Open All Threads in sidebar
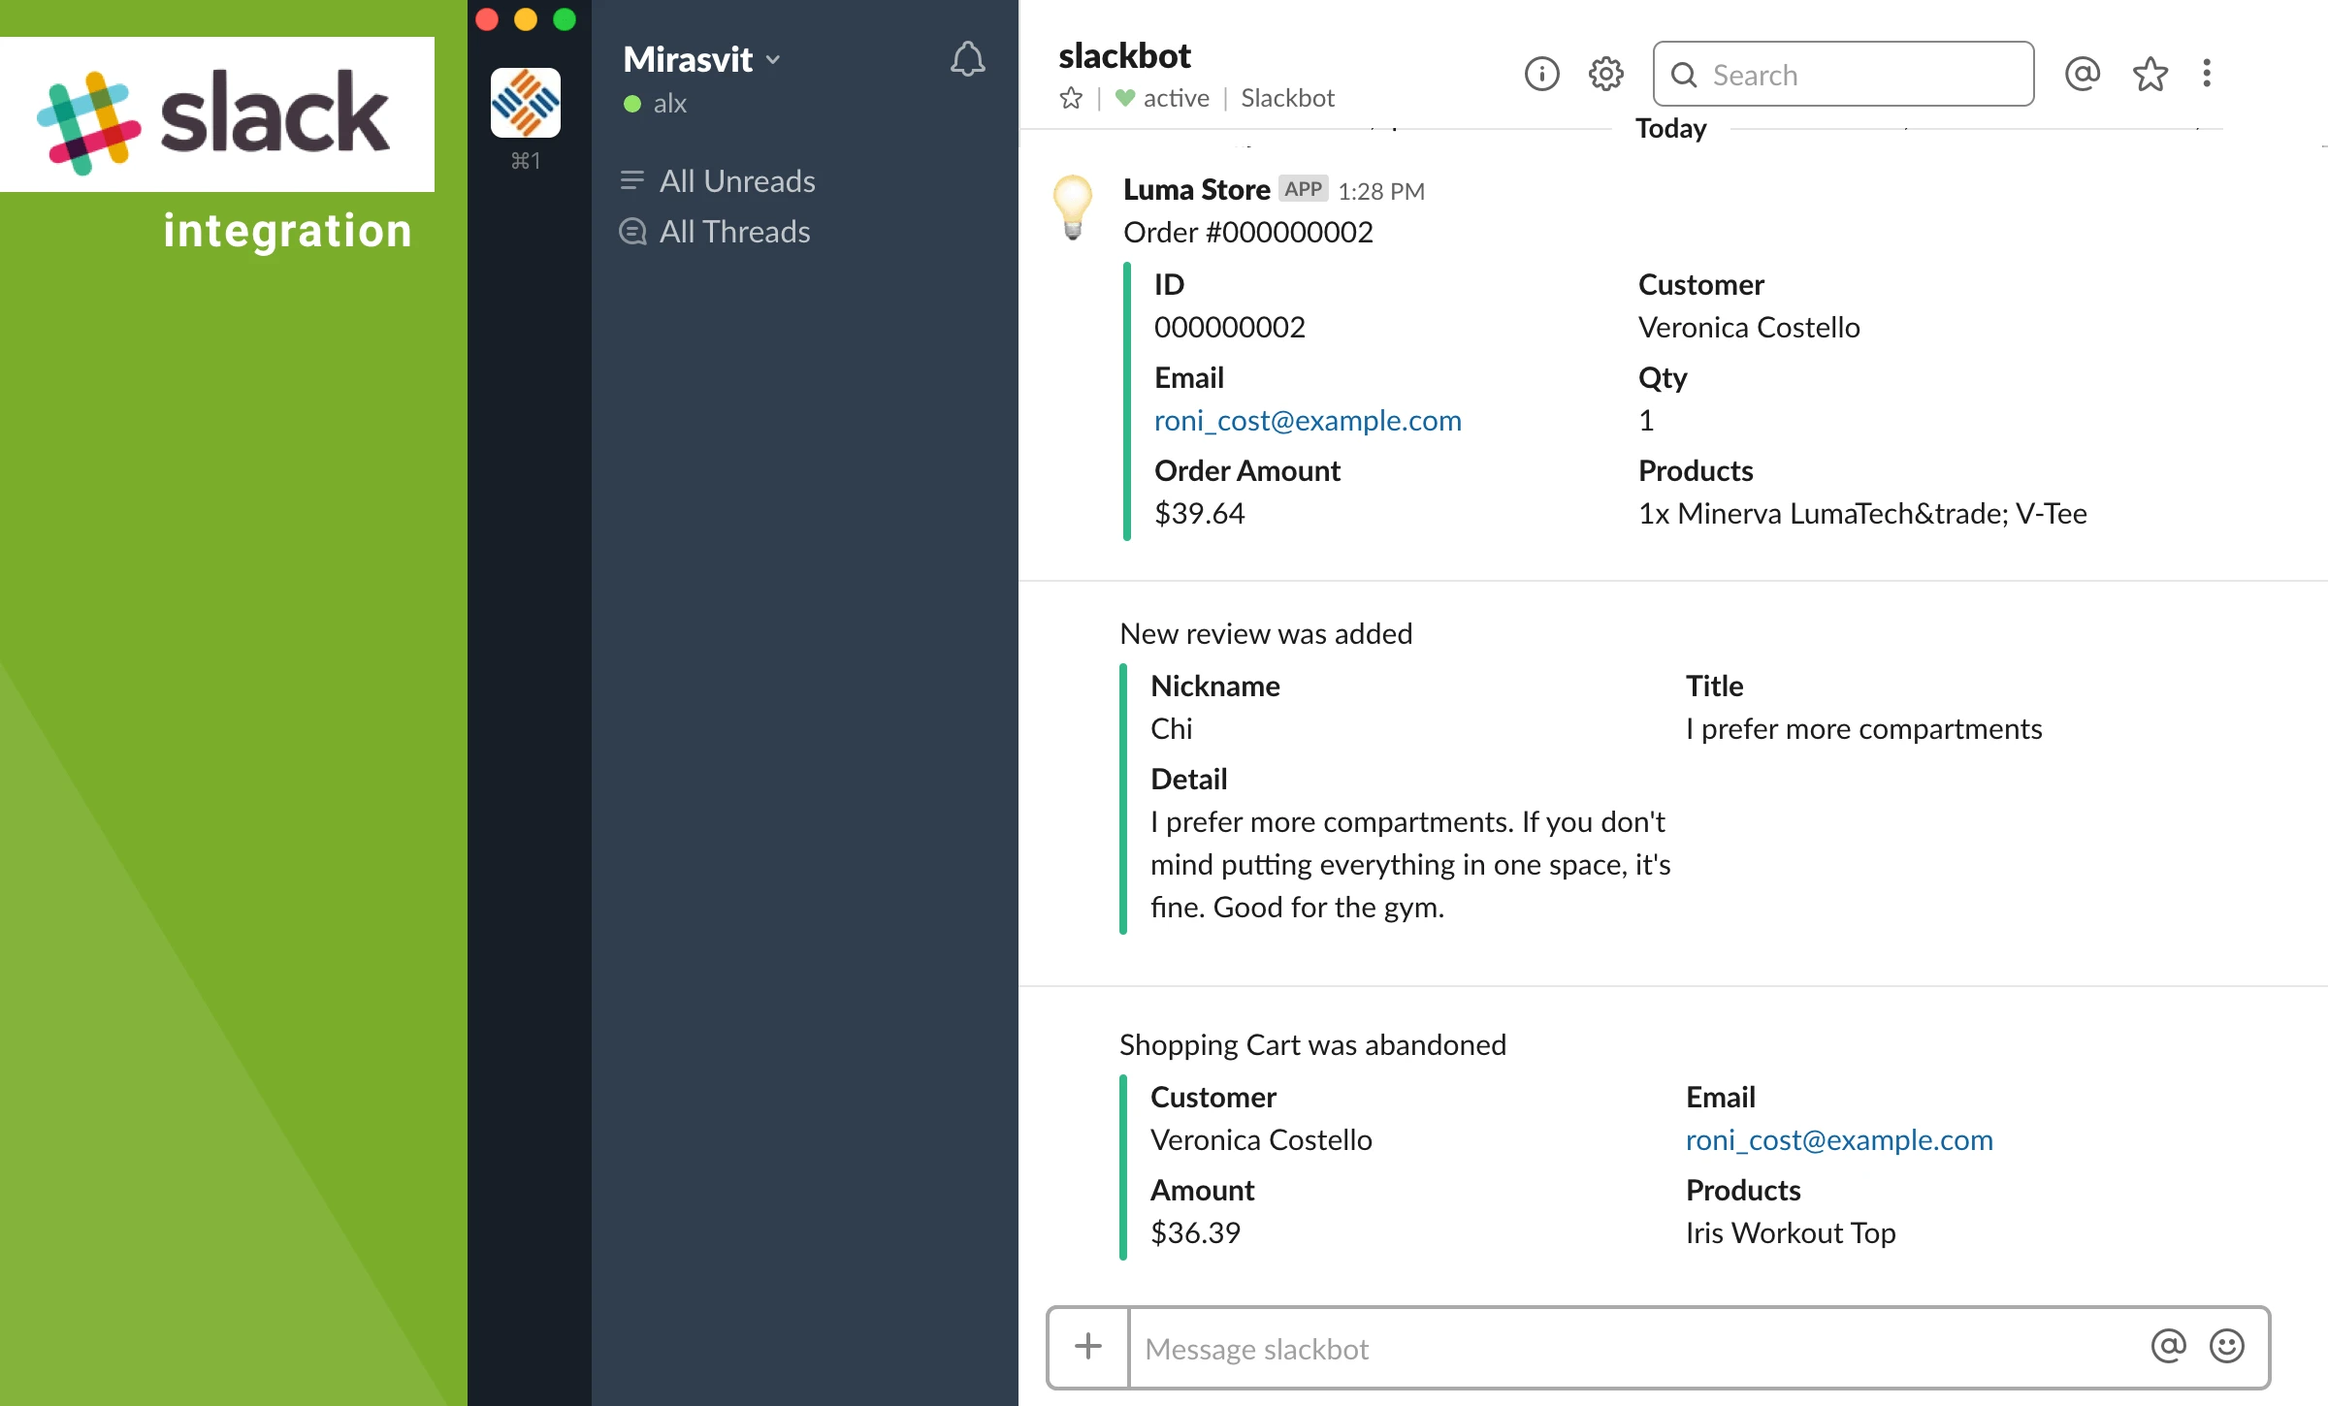Screen dimensions: 2328x1406 [734, 232]
